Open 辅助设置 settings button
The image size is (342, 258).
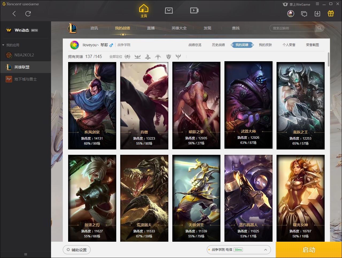[77, 250]
